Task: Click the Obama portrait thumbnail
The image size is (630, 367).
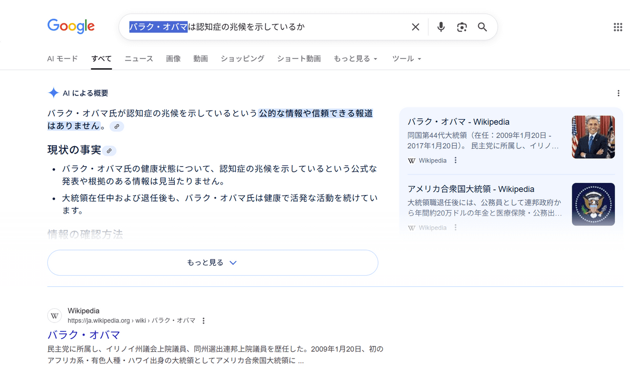Action: point(593,137)
